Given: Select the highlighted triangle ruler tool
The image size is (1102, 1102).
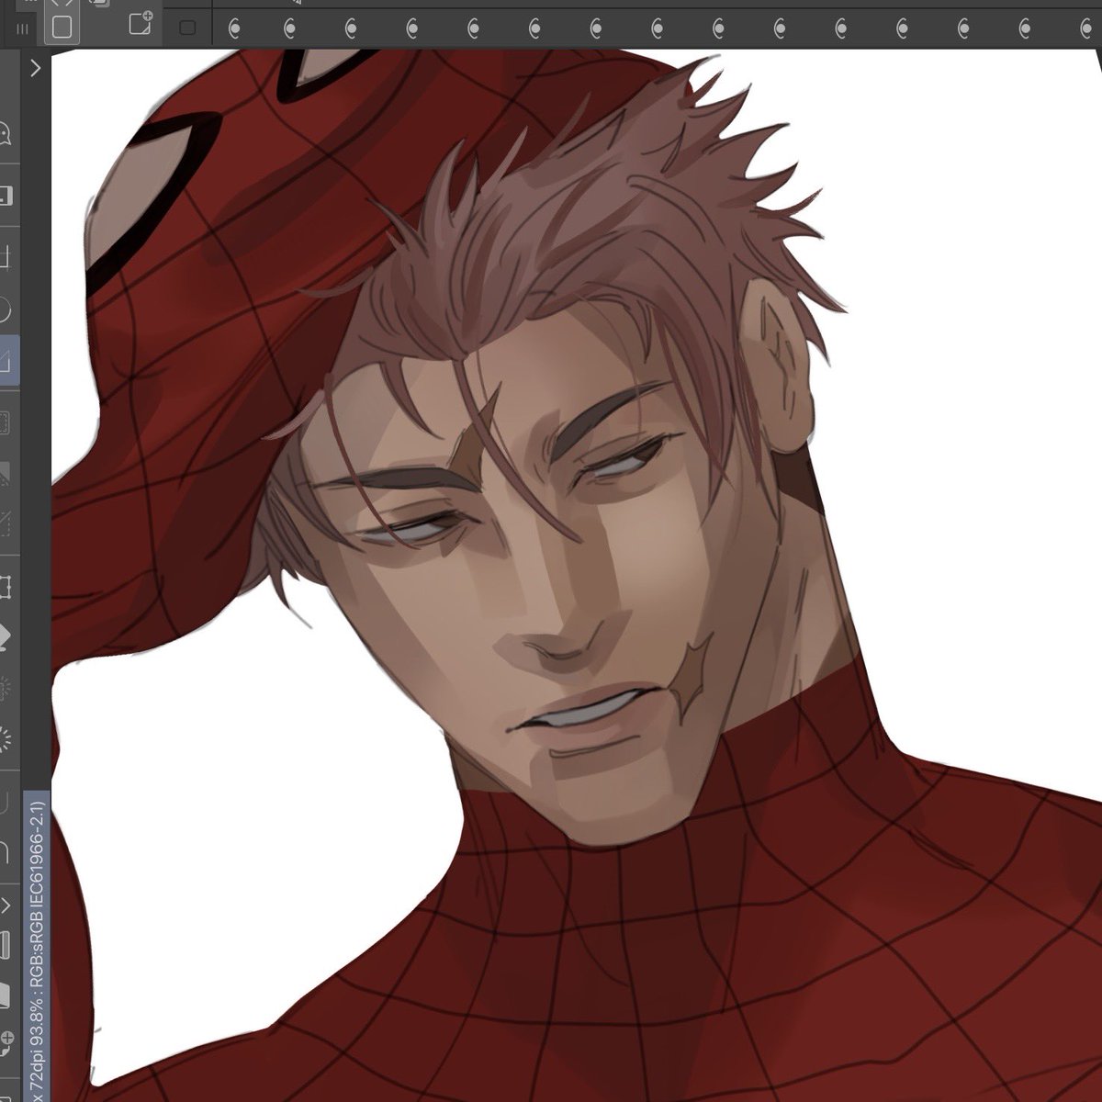Looking at the screenshot, I should tap(7, 360).
